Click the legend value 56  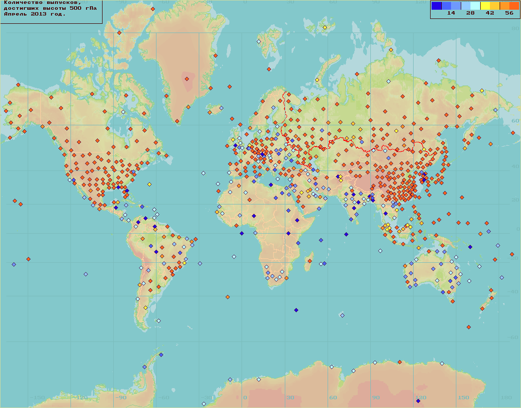click(509, 13)
